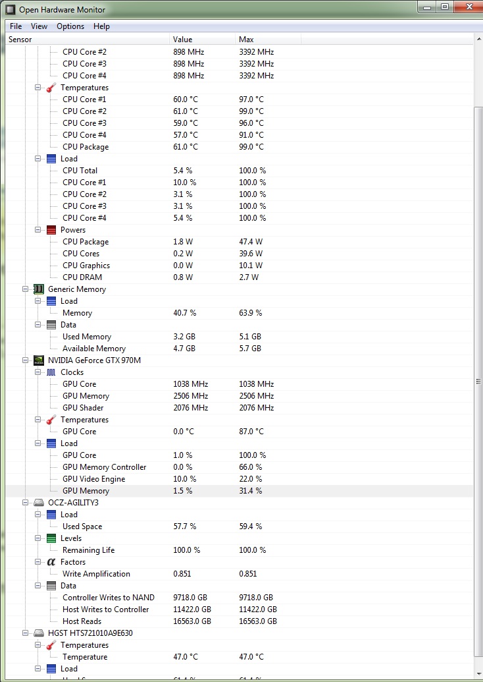The image size is (483, 682).
Task: Select the Write Amplification row
Action: 239,574
